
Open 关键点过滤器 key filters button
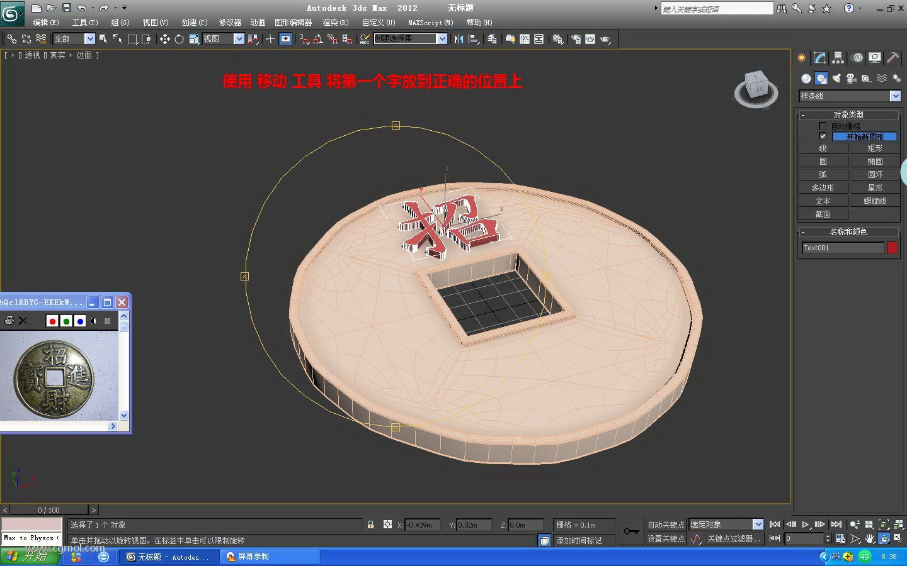point(733,539)
